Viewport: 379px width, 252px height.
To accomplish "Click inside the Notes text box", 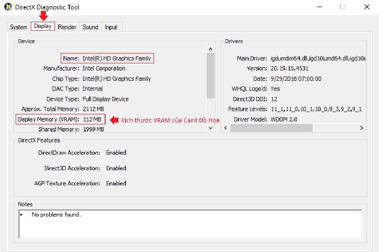I will [x=189, y=224].
